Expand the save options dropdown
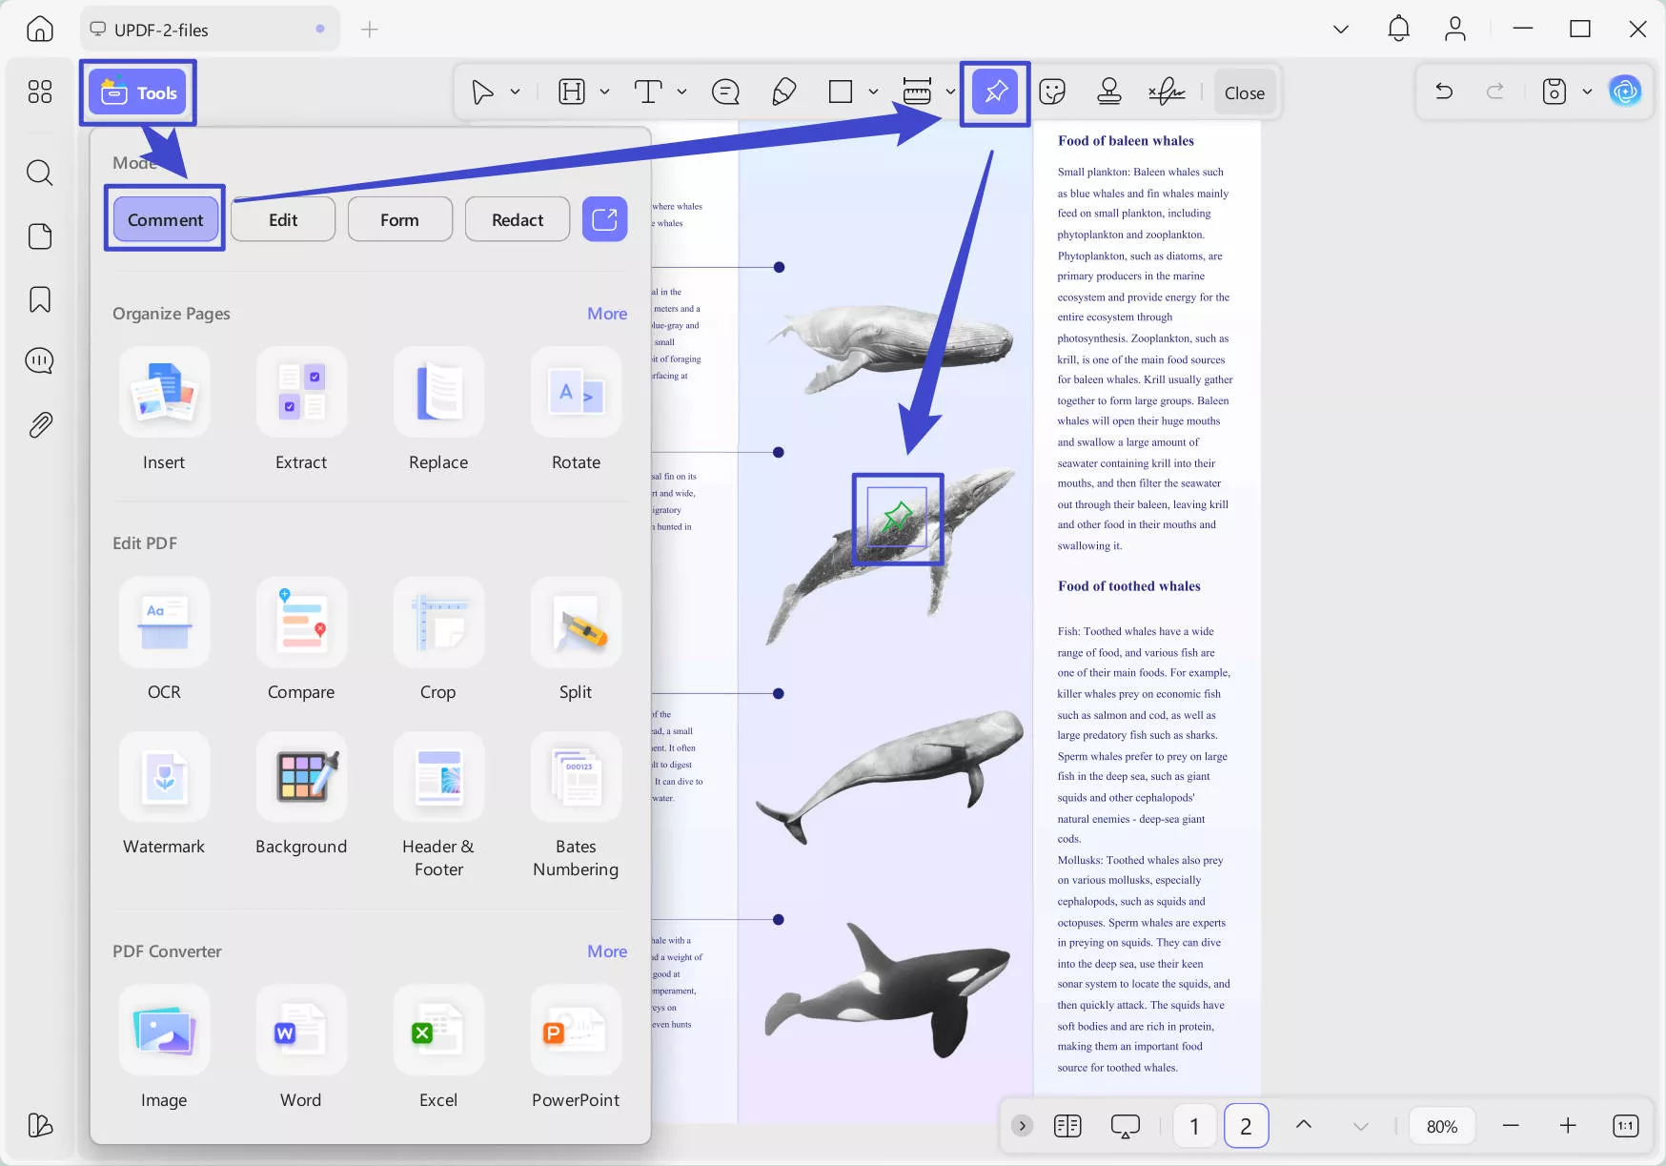 click(x=1587, y=92)
